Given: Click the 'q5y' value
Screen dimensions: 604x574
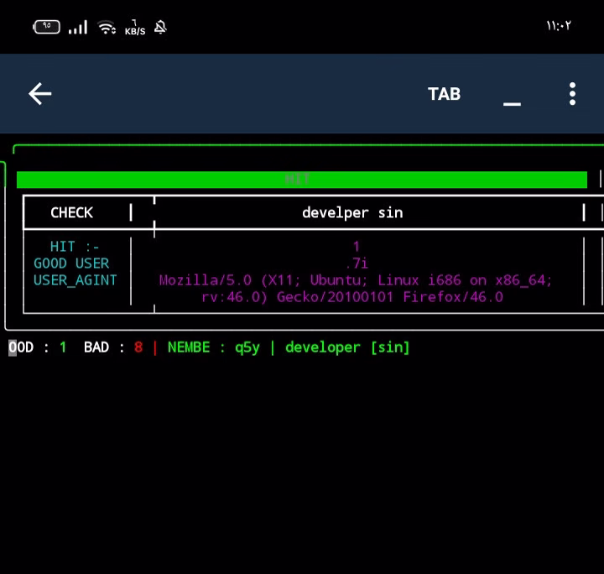Looking at the screenshot, I should 247,348.
